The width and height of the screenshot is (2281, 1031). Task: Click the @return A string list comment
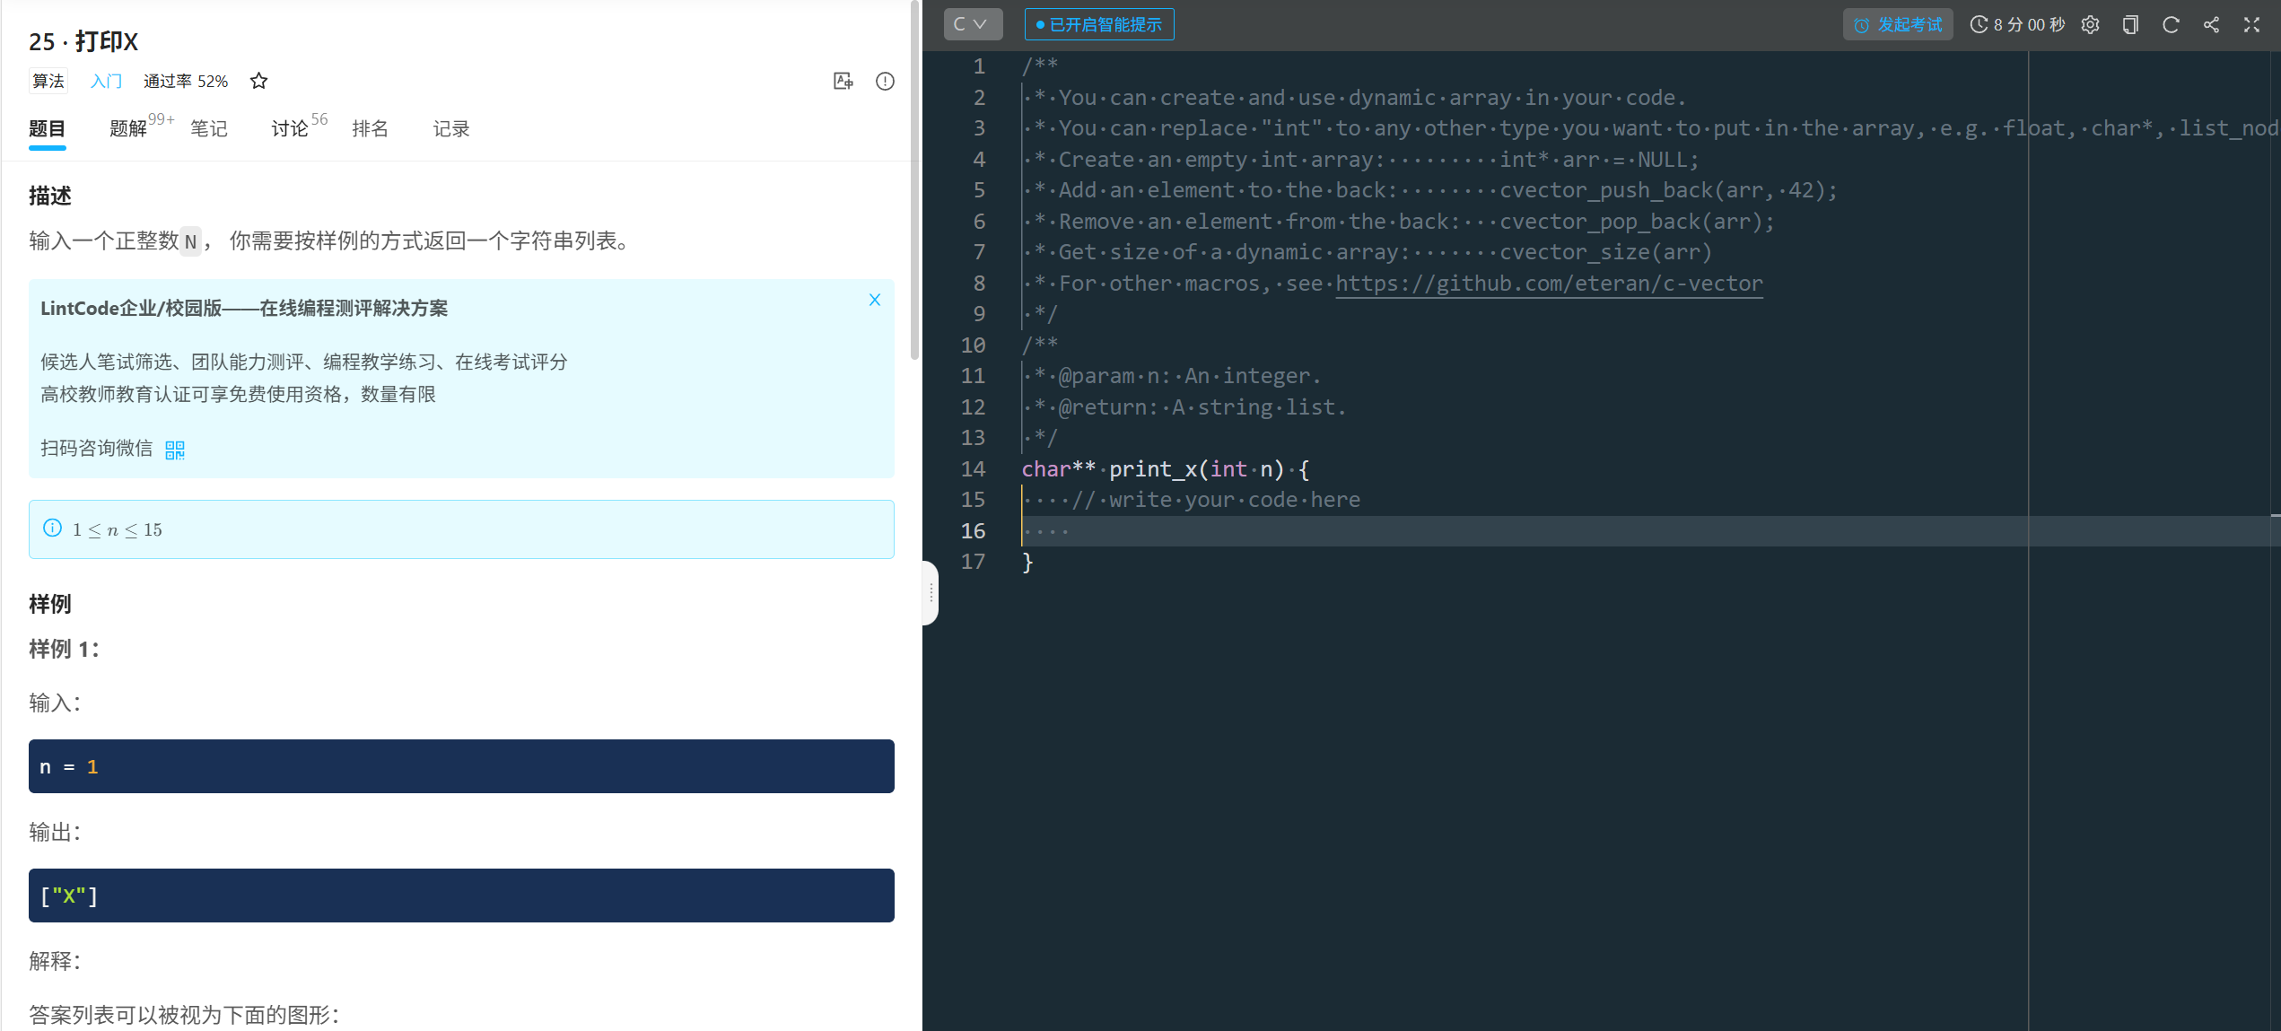tap(1190, 407)
